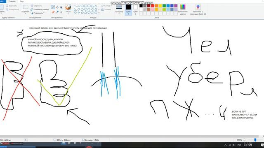Choose the Four-point star shape
264x148 pixels.
(79, 13)
